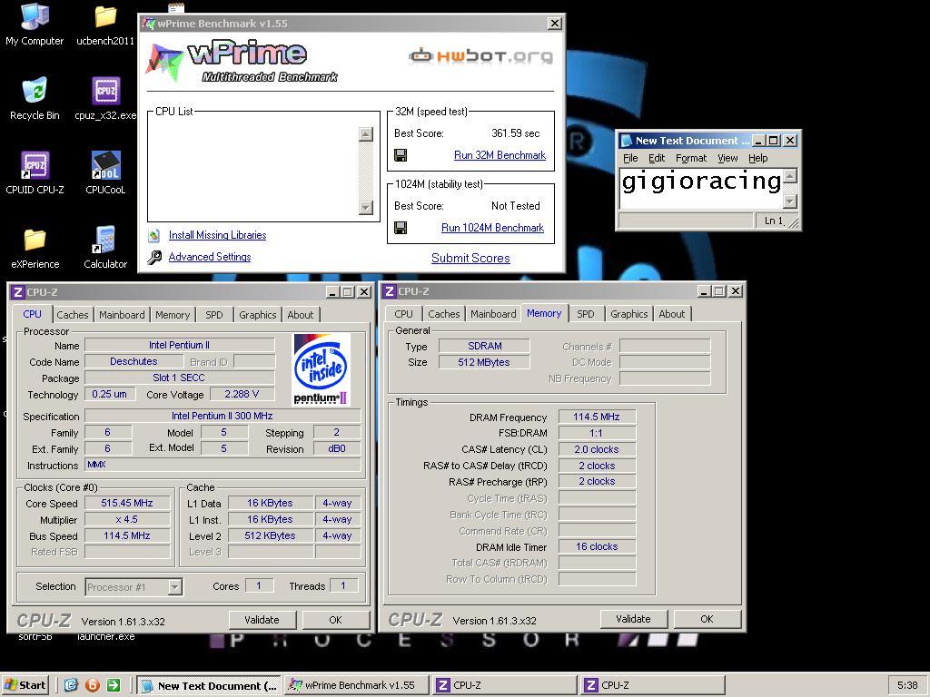Open the Advanced Settings link
The image size is (930, 697).
(210, 257)
